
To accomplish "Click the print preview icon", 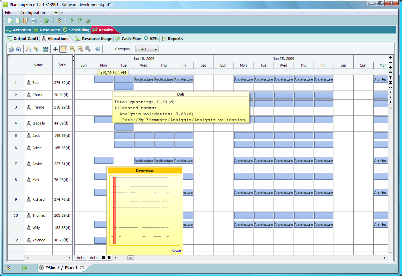I will coord(19,49).
